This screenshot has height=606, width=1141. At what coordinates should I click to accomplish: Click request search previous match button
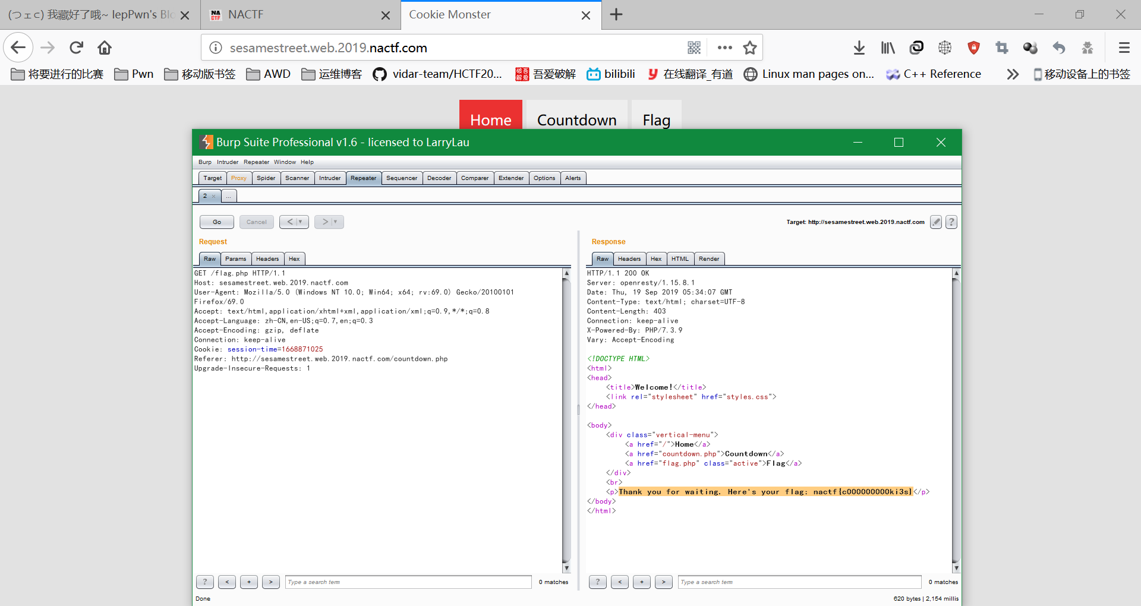227,582
